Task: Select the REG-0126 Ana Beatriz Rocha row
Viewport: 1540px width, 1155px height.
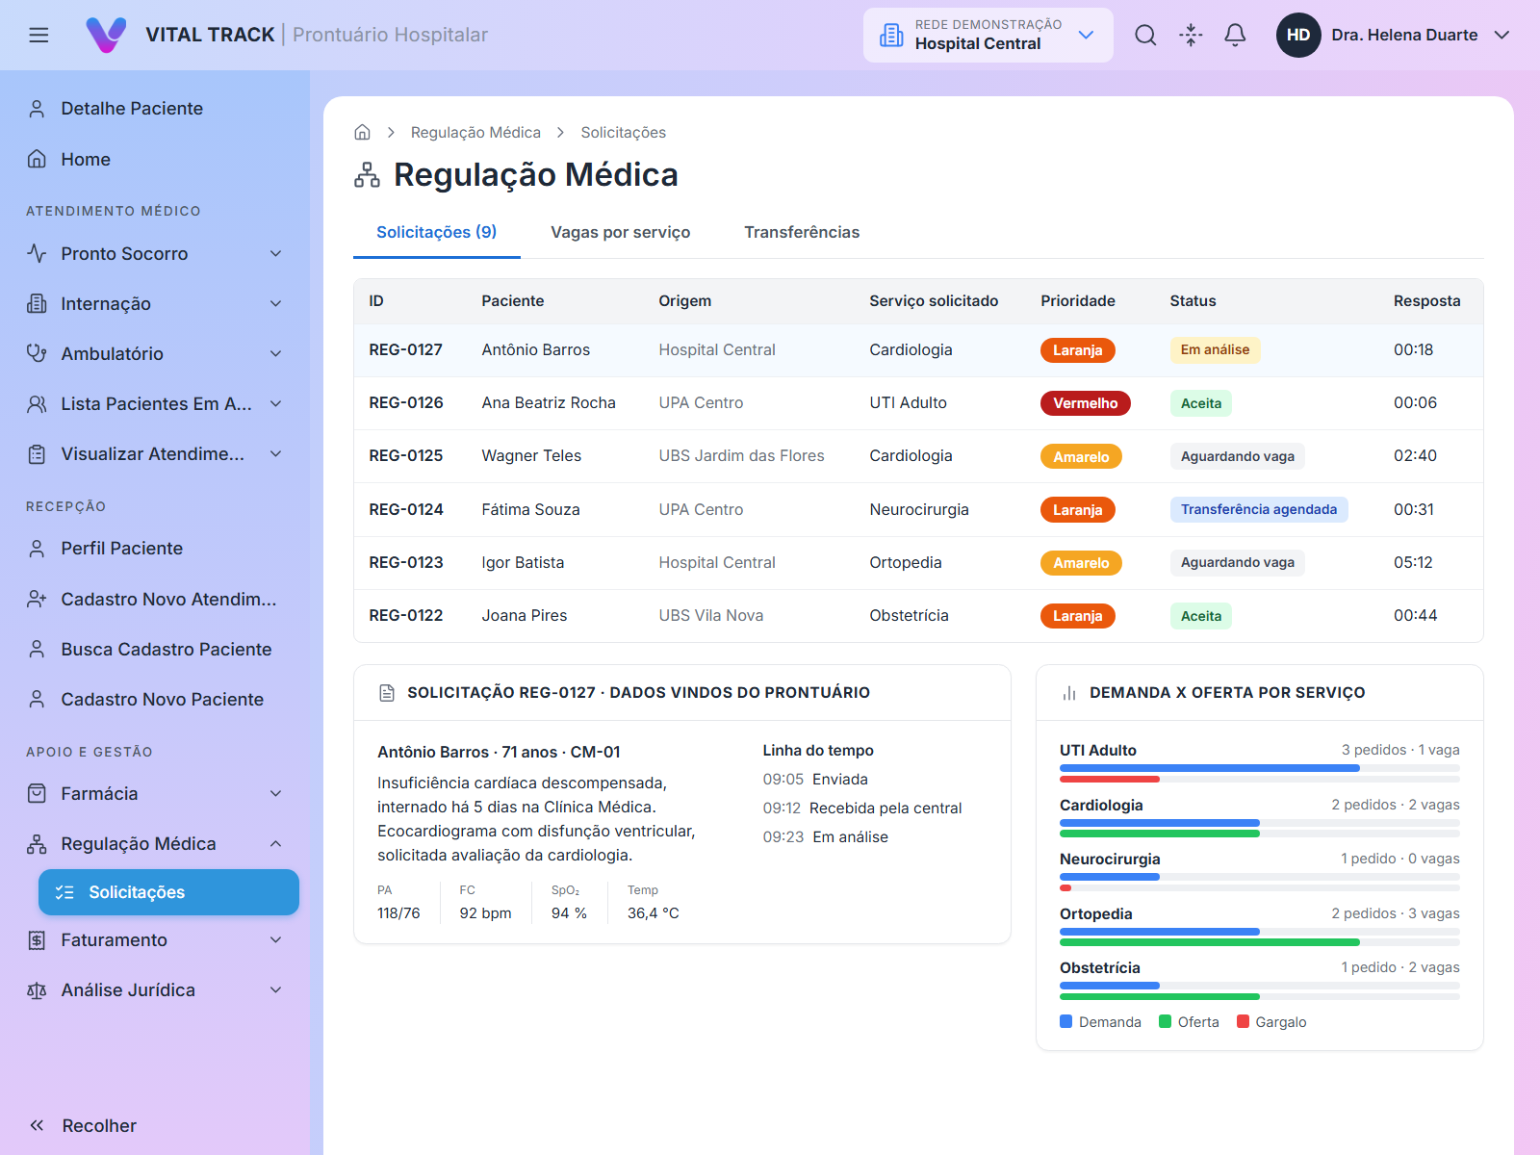Action: coord(918,403)
